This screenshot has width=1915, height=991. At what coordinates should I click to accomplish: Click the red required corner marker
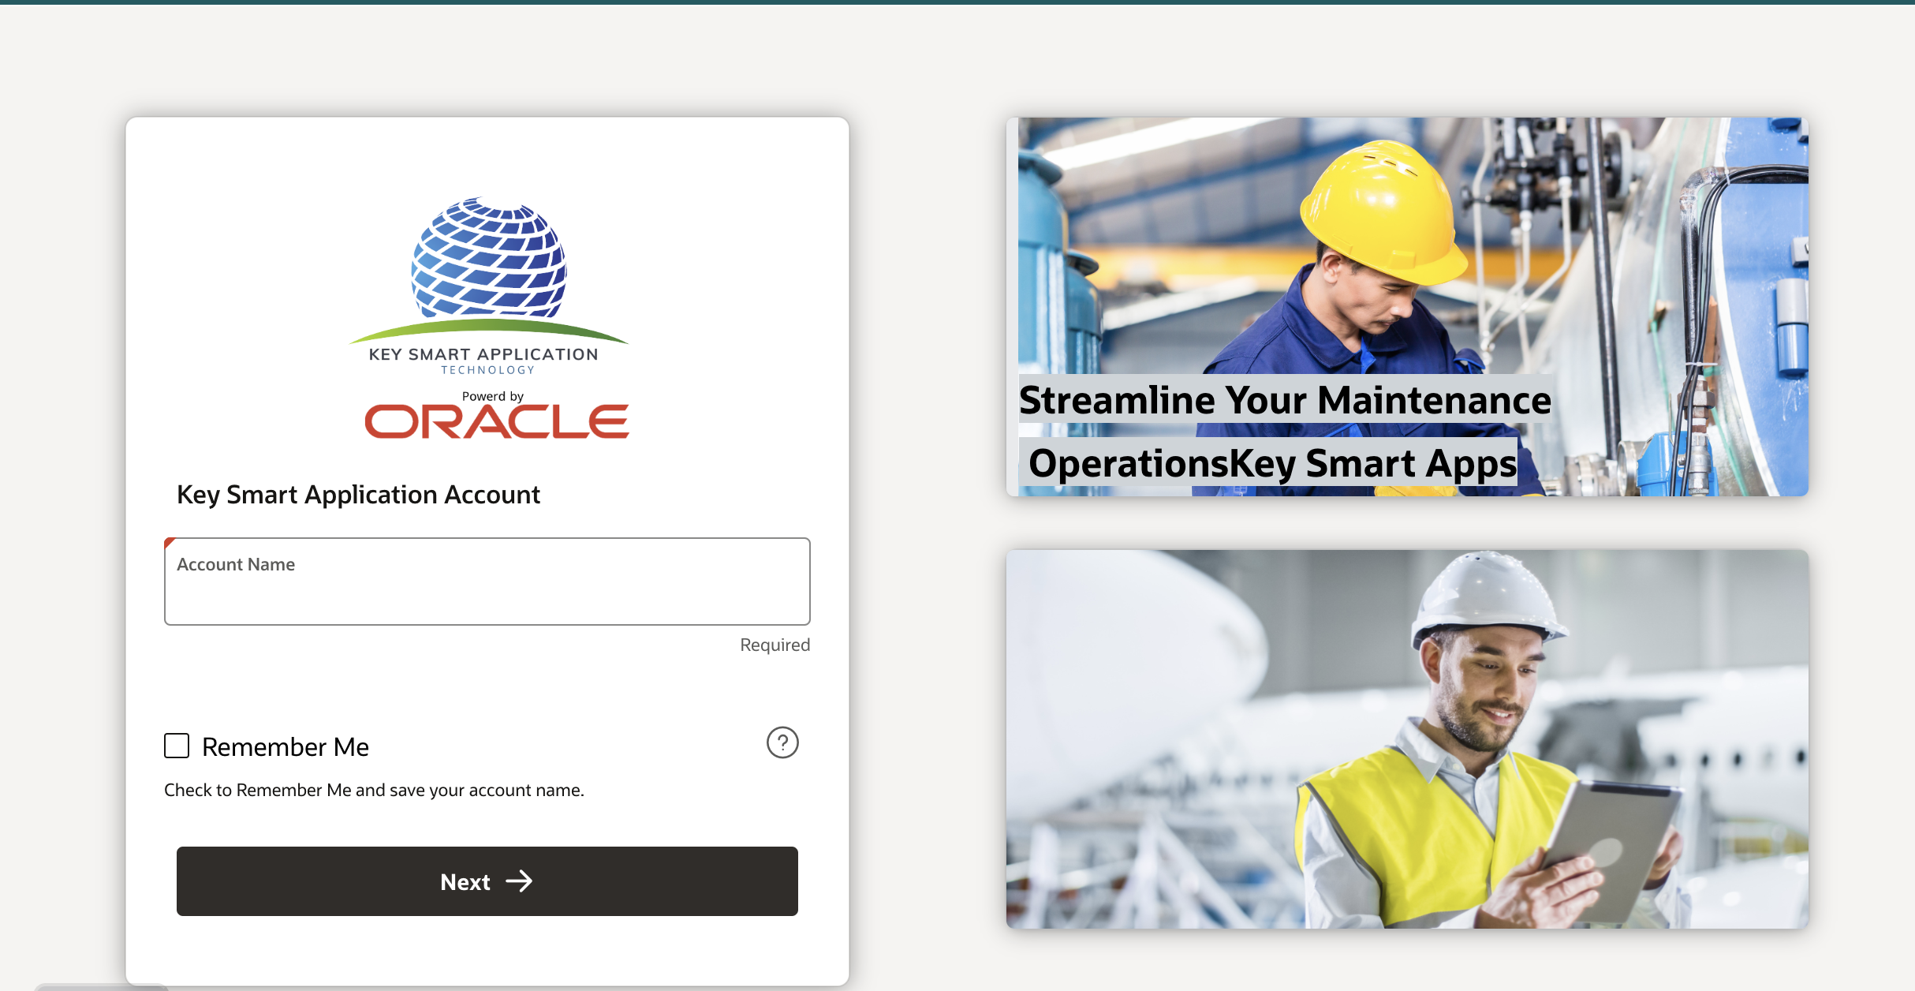[168, 542]
